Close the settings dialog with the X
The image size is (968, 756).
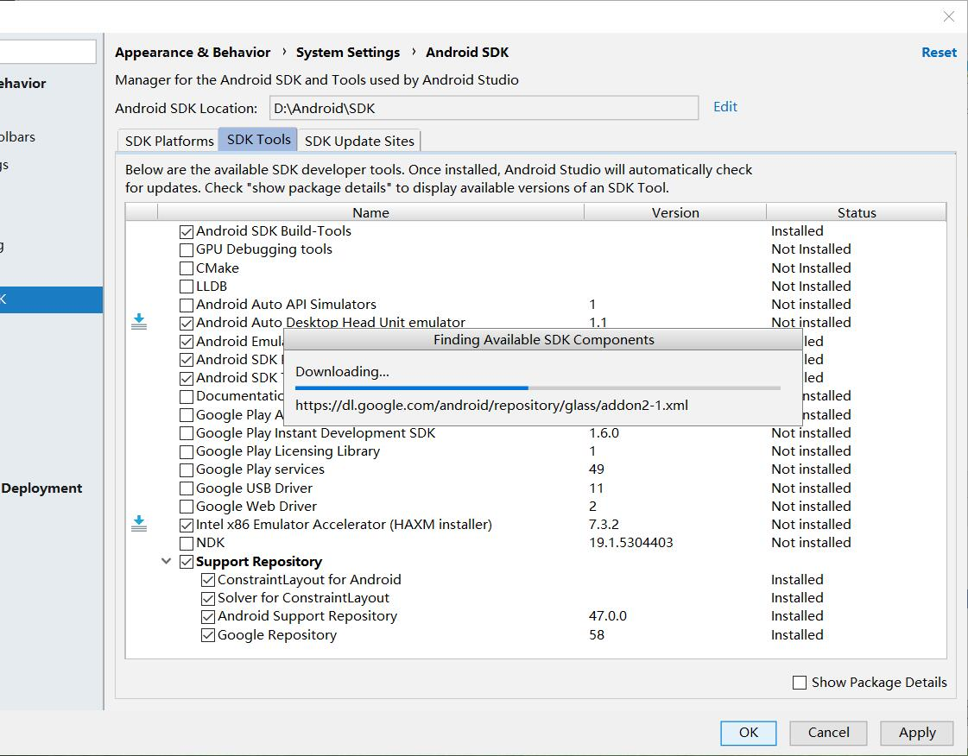coord(949,16)
